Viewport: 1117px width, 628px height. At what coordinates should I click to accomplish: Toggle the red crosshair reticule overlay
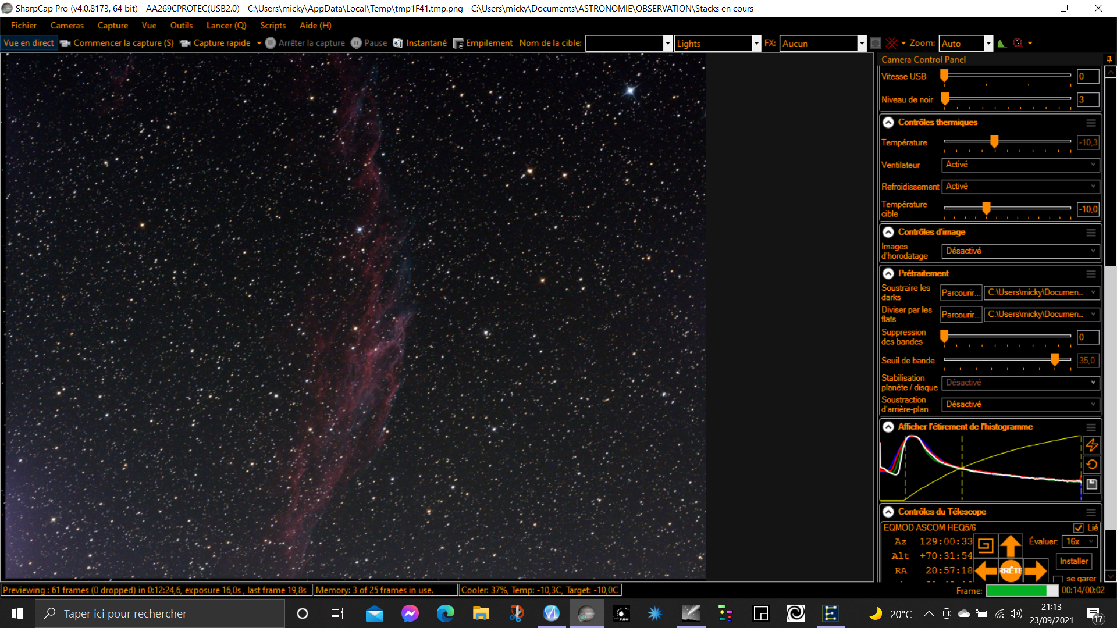pos(892,43)
